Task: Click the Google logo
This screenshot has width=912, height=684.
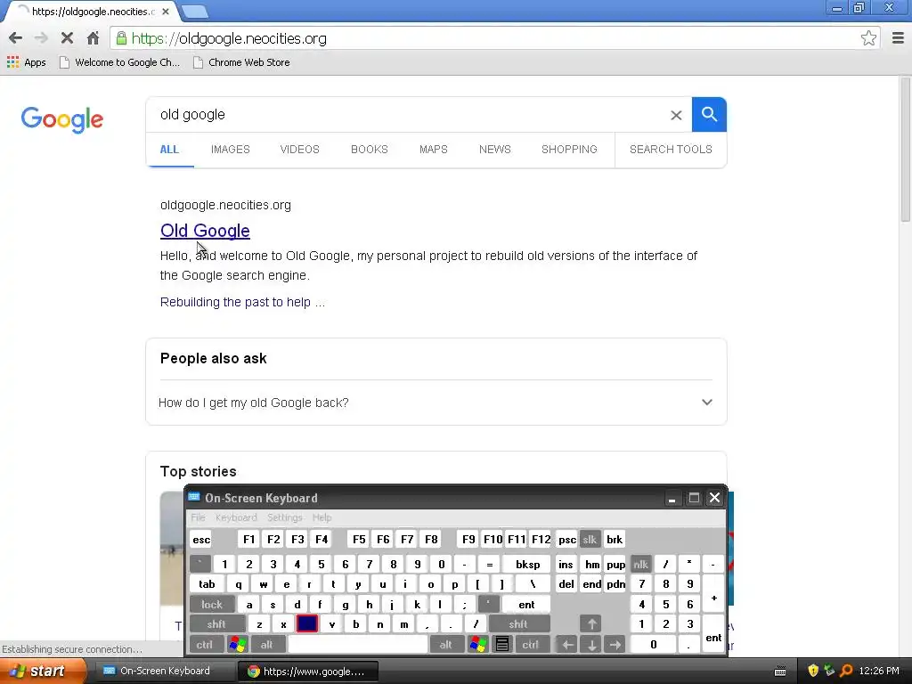Action: [x=62, y=119]
